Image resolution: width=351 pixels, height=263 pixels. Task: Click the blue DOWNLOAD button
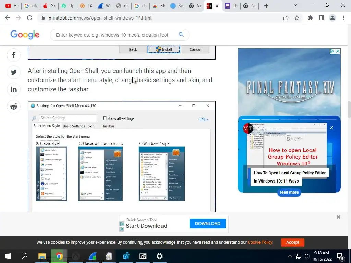tap(207, 223)
